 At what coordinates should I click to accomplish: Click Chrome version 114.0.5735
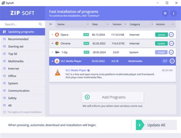118,44
